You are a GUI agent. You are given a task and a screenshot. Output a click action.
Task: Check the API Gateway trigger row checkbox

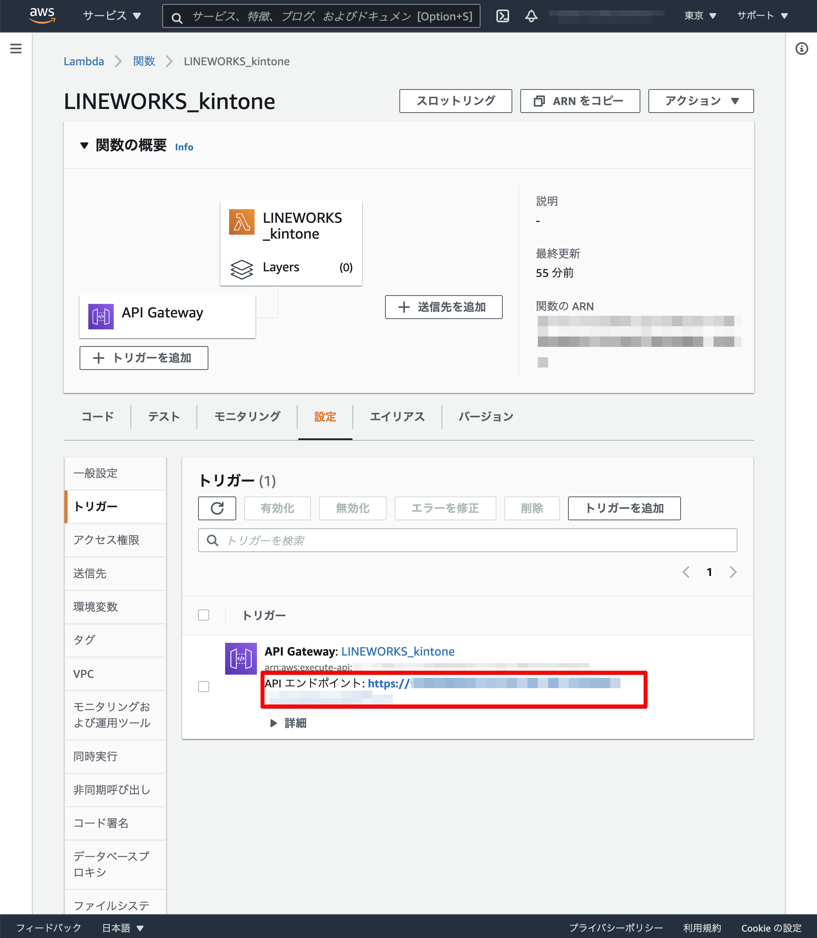click(204, 686)
